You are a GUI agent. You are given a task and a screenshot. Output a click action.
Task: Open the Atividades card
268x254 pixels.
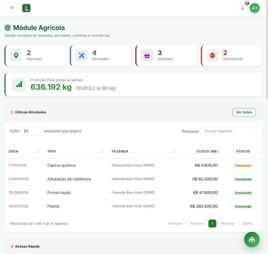tap(100, 55)
